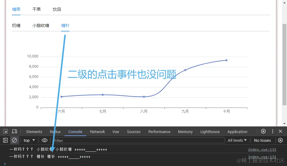Image resolution: width=287 pixels, height=166 pixels.
Task: Select the 干果 top-level tab
Action: click(x=37, y=9)
